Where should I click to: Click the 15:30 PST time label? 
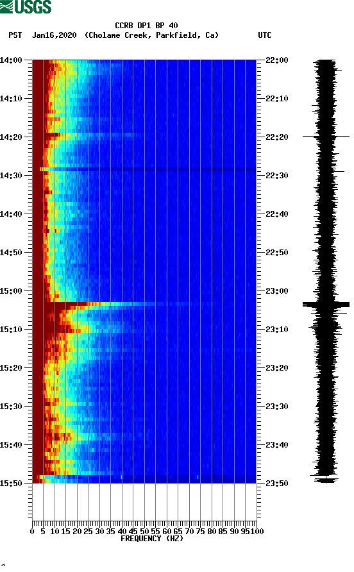pos(11,407)
